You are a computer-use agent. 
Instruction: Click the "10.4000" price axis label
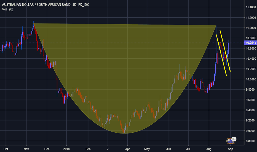pyautogui.click(x=251, y=59)
